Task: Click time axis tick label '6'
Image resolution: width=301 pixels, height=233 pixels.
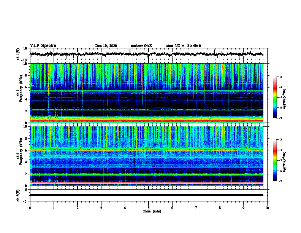Action: pyautogui.click(x=173, y=208)
